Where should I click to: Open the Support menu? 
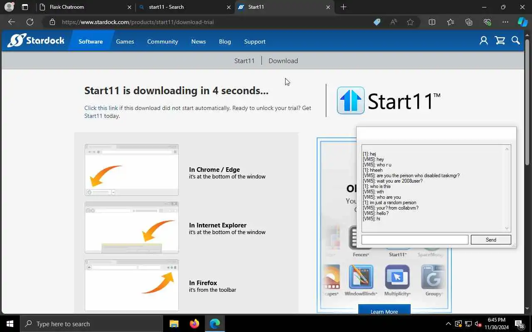tap(255, 41)
